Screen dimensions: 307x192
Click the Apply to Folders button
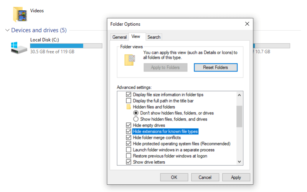tap(165, 68)
